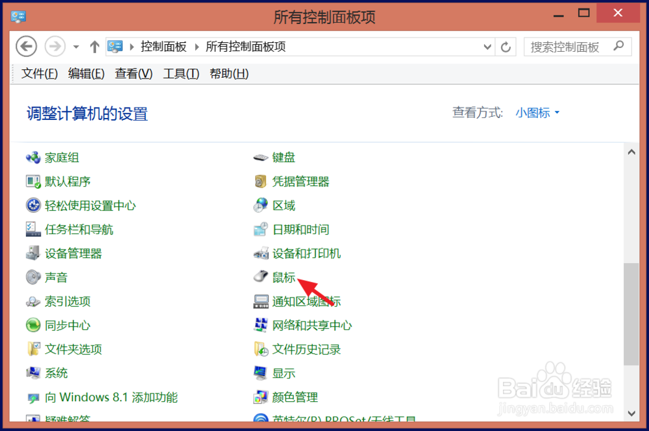Click the control panel icon in address bar
Viewport: 649px width, 431px height.
pyautogui.click(x=115, y=47)
